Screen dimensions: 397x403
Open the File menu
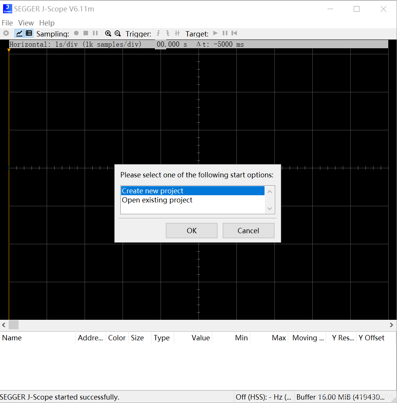point(7,23)
